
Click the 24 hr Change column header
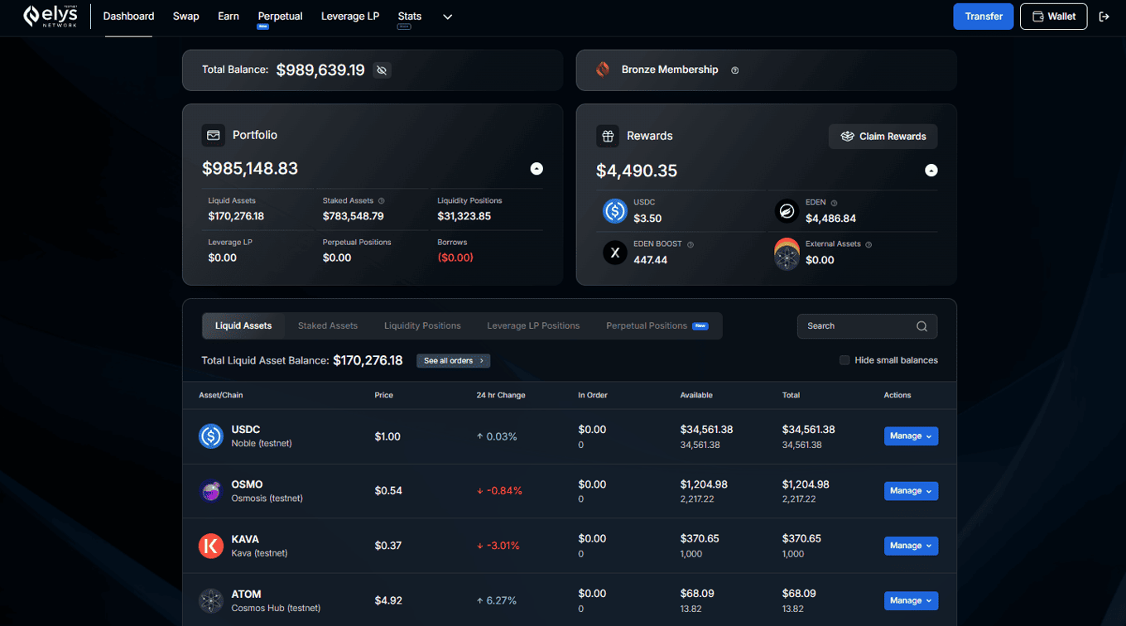click(x=501, y=395)
